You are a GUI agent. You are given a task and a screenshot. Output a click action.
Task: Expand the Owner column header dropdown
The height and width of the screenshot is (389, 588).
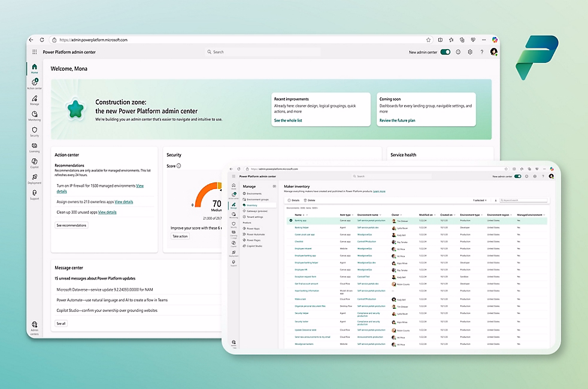click(401, 215)
